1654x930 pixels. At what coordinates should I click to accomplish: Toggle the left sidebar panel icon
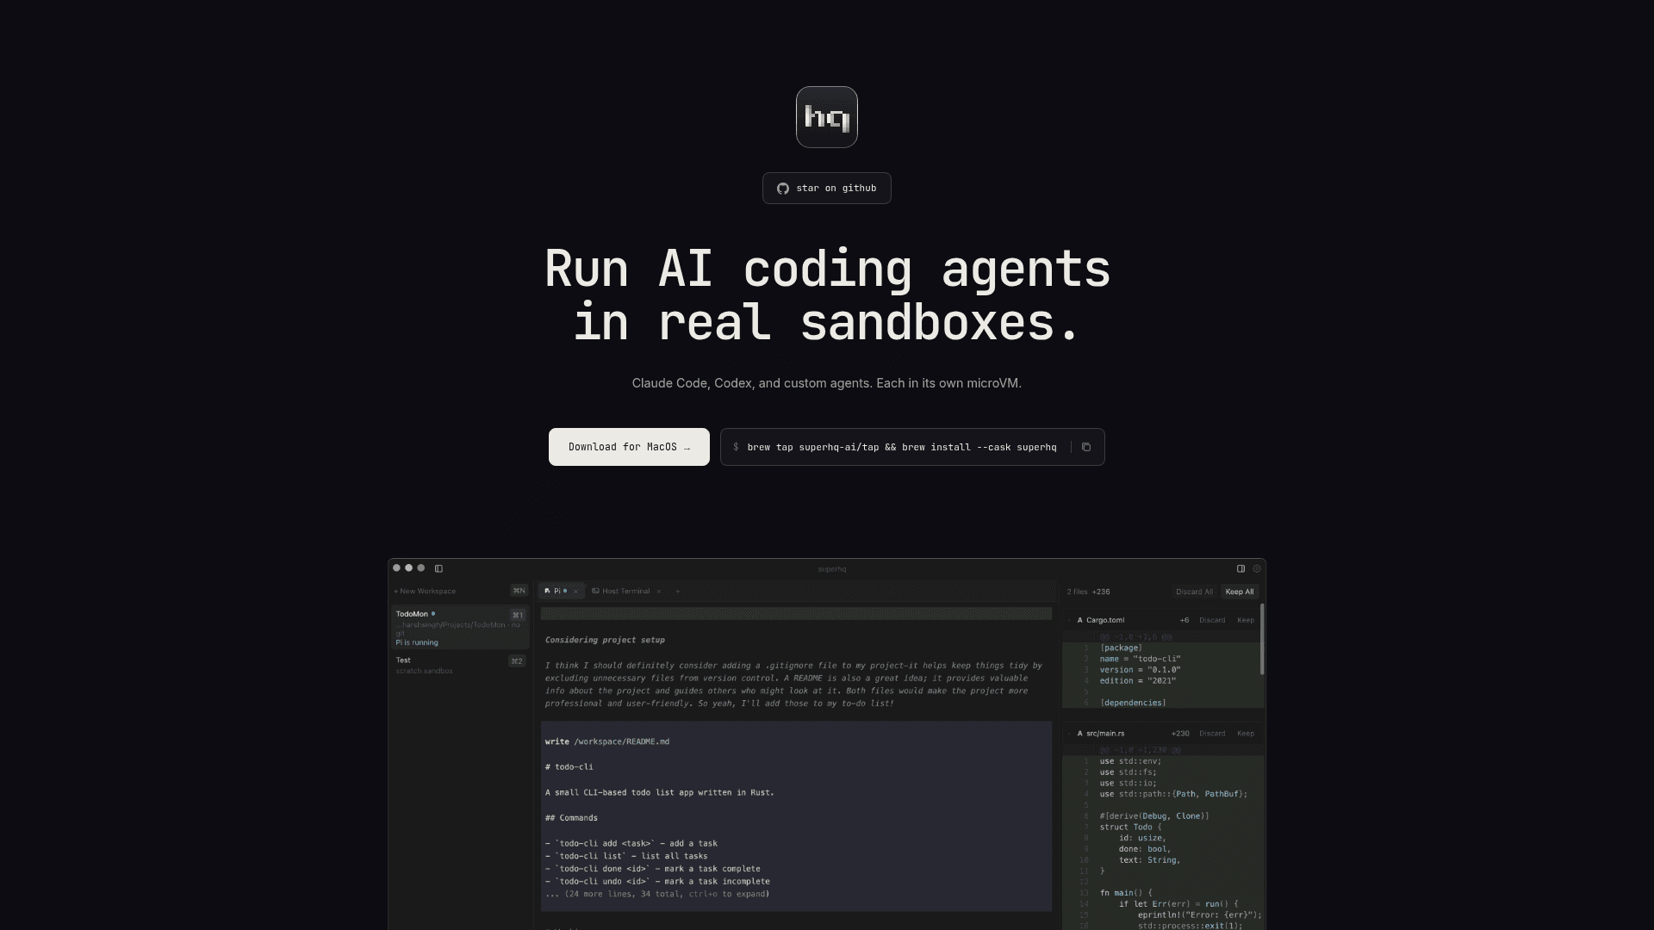(x=438, y=568)
